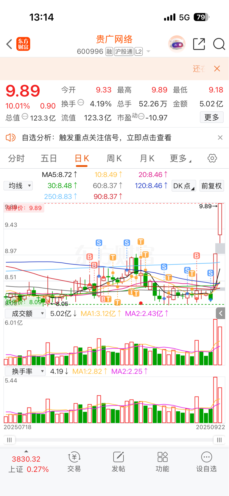This screenshot has height=496, width=229.
Task: Switch to the 月K tab
Action: [147, 158]
